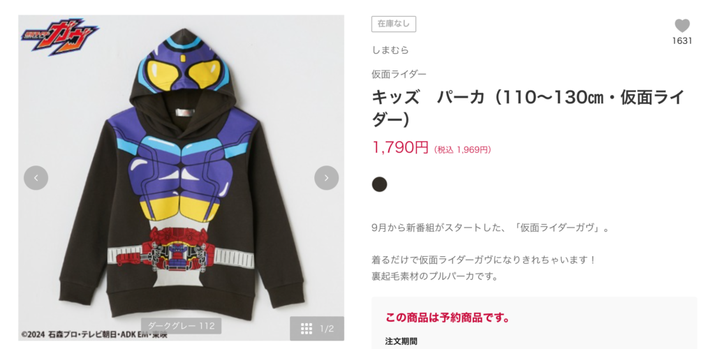The height and width of the screenshot is (349, 715).
Task: Add item to favorites with heart icon
Action: click(682, 26)
